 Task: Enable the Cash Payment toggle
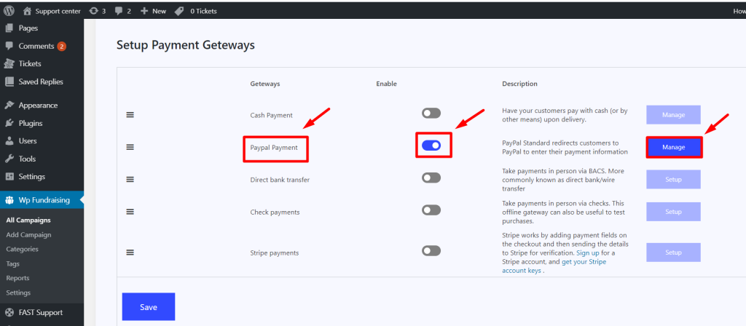point(431,113)
